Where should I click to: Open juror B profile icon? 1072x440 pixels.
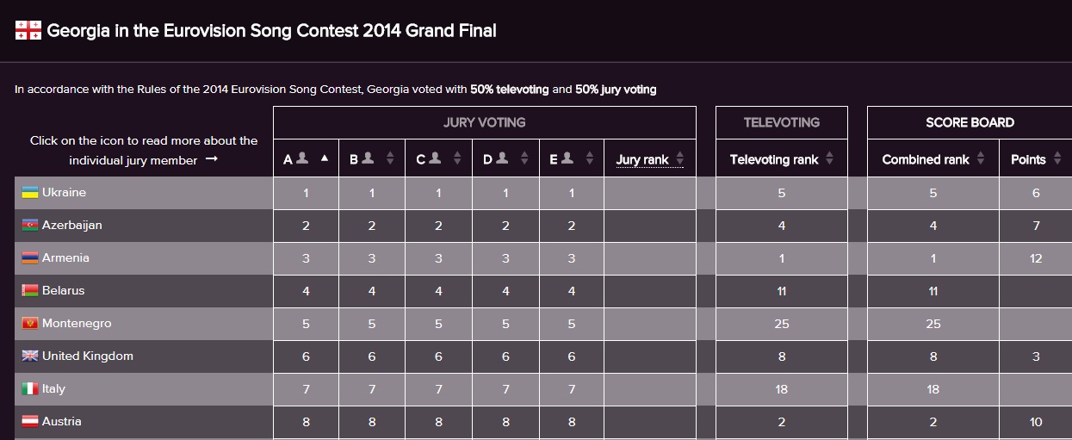click(x=368, y=158)
